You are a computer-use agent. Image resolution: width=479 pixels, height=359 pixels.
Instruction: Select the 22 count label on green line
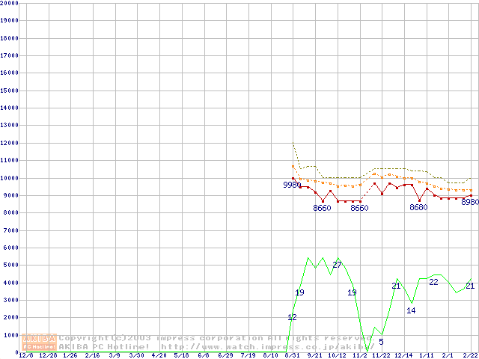point(434,282)
